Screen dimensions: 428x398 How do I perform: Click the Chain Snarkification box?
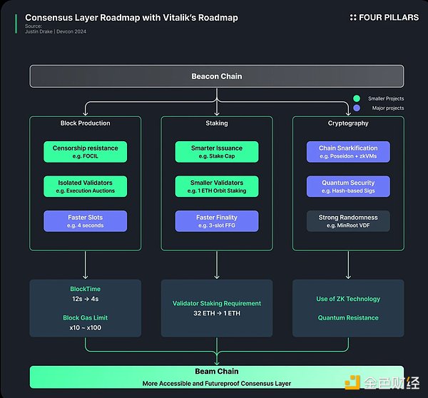348,151
